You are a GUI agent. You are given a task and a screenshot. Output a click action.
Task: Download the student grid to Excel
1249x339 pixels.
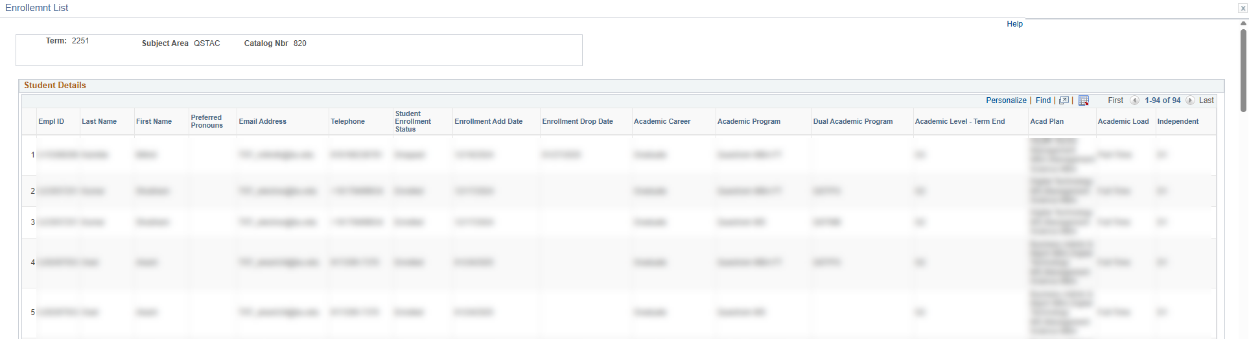[x=1084, y=100]
